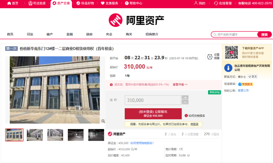Click the 即将开始 green status tag

(x=214, y=92)
